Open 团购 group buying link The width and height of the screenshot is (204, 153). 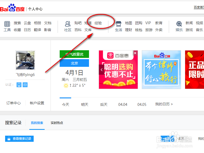[x=138, y=23]
